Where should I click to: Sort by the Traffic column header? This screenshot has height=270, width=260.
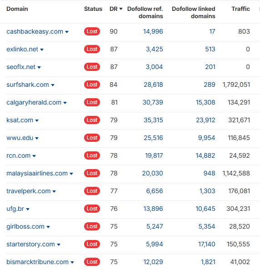click(241, 9)
